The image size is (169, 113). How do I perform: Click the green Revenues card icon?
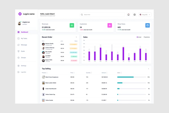coord(72,25)
